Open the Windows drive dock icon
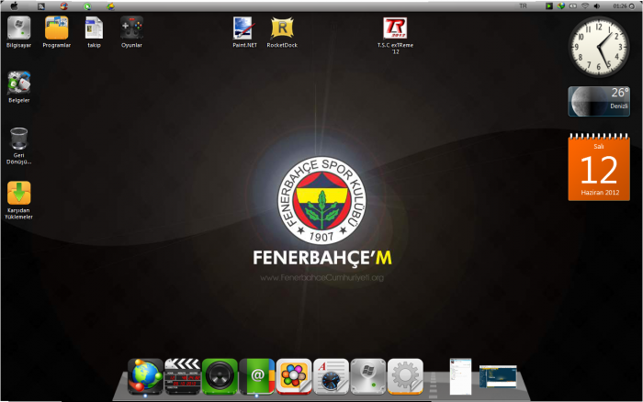Image resolution: width=643 pixels, height=402 pixels. coord(367,376)
